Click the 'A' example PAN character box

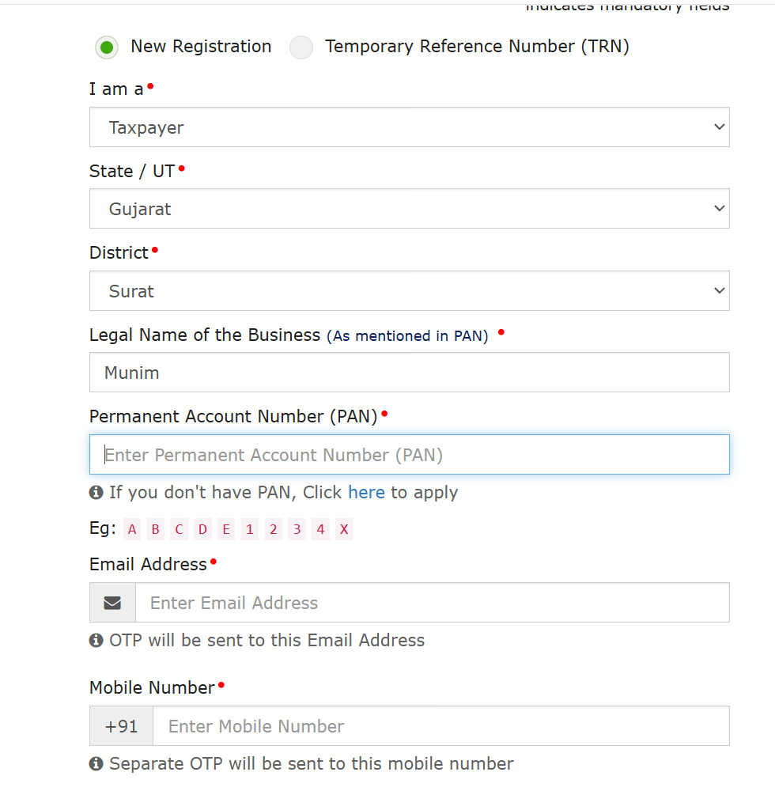pyautogui.click(x=132, y=530)
